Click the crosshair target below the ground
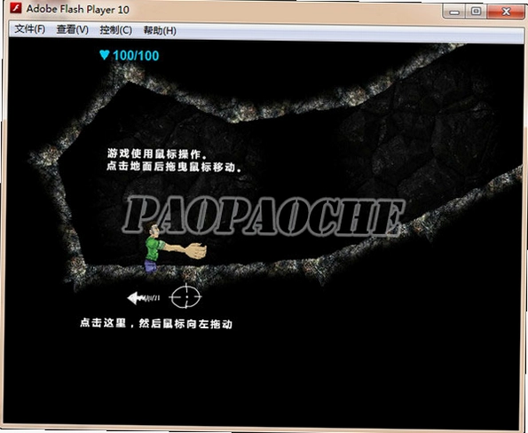 click(x=185, y=296)
